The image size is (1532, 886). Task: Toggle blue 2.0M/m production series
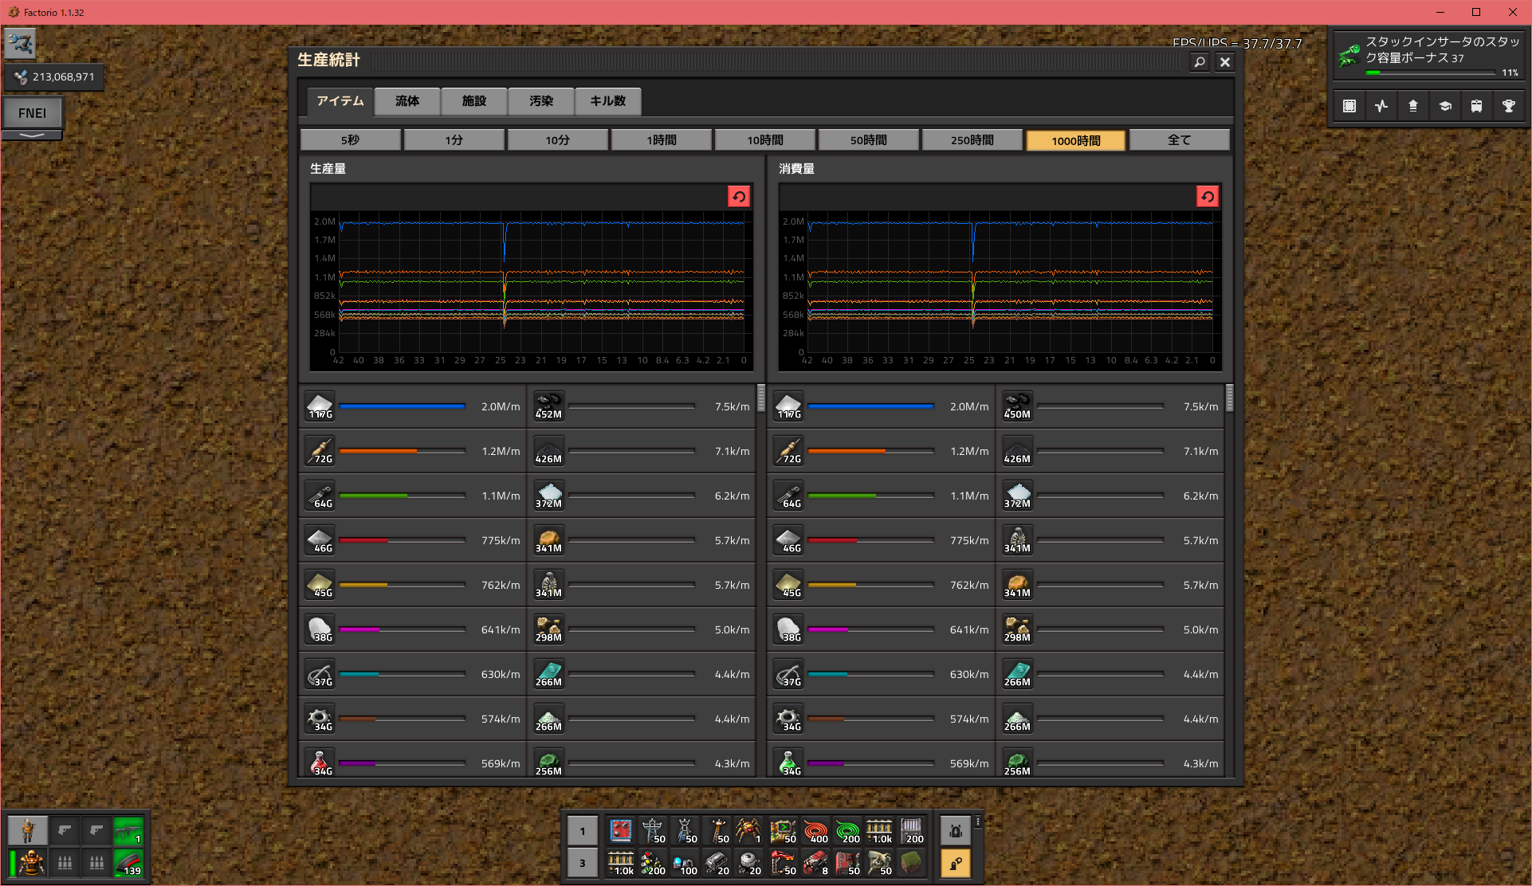[413, 406]
